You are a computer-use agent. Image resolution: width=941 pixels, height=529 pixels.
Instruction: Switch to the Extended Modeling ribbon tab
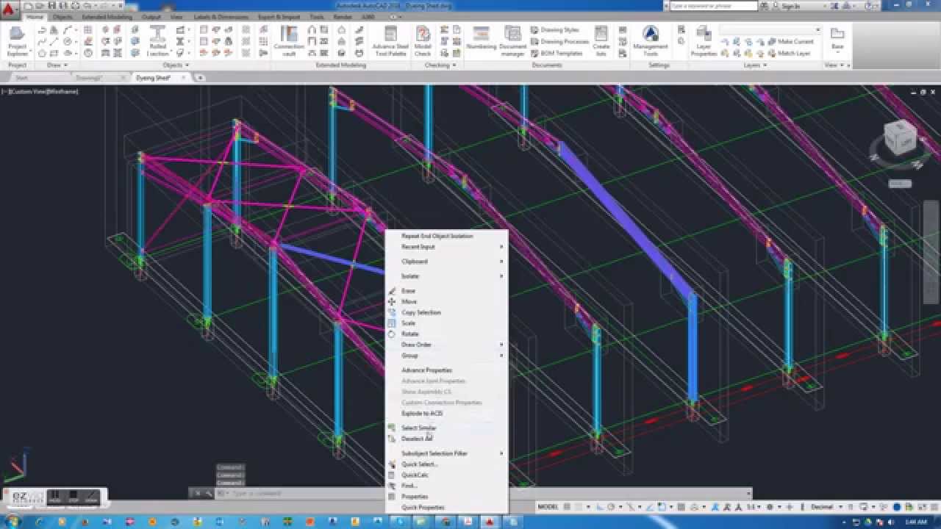pyautogui.click(x=107, y=16)
